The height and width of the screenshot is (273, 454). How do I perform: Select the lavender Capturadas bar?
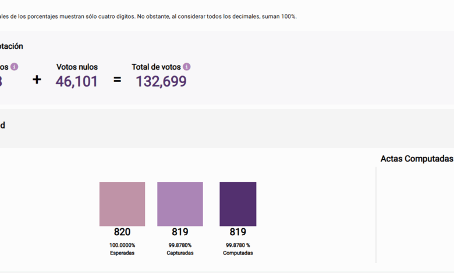(180, 204)
